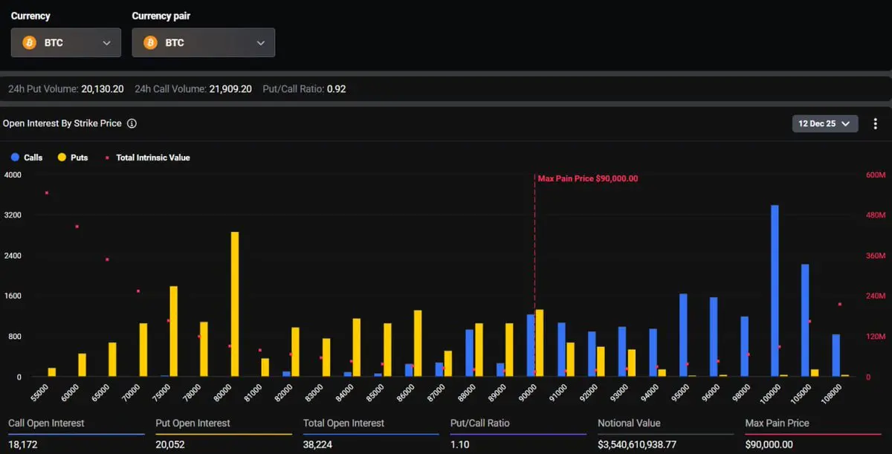Click the Bitcoin icon in Currency pair selector
The width and height of the screenshot is (892, 454).
tap(150, 43)
